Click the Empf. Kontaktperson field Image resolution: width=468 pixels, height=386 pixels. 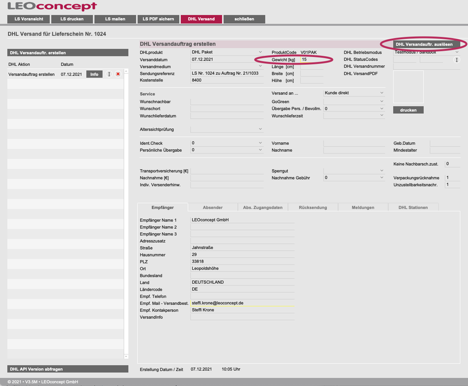pos(242,310)
